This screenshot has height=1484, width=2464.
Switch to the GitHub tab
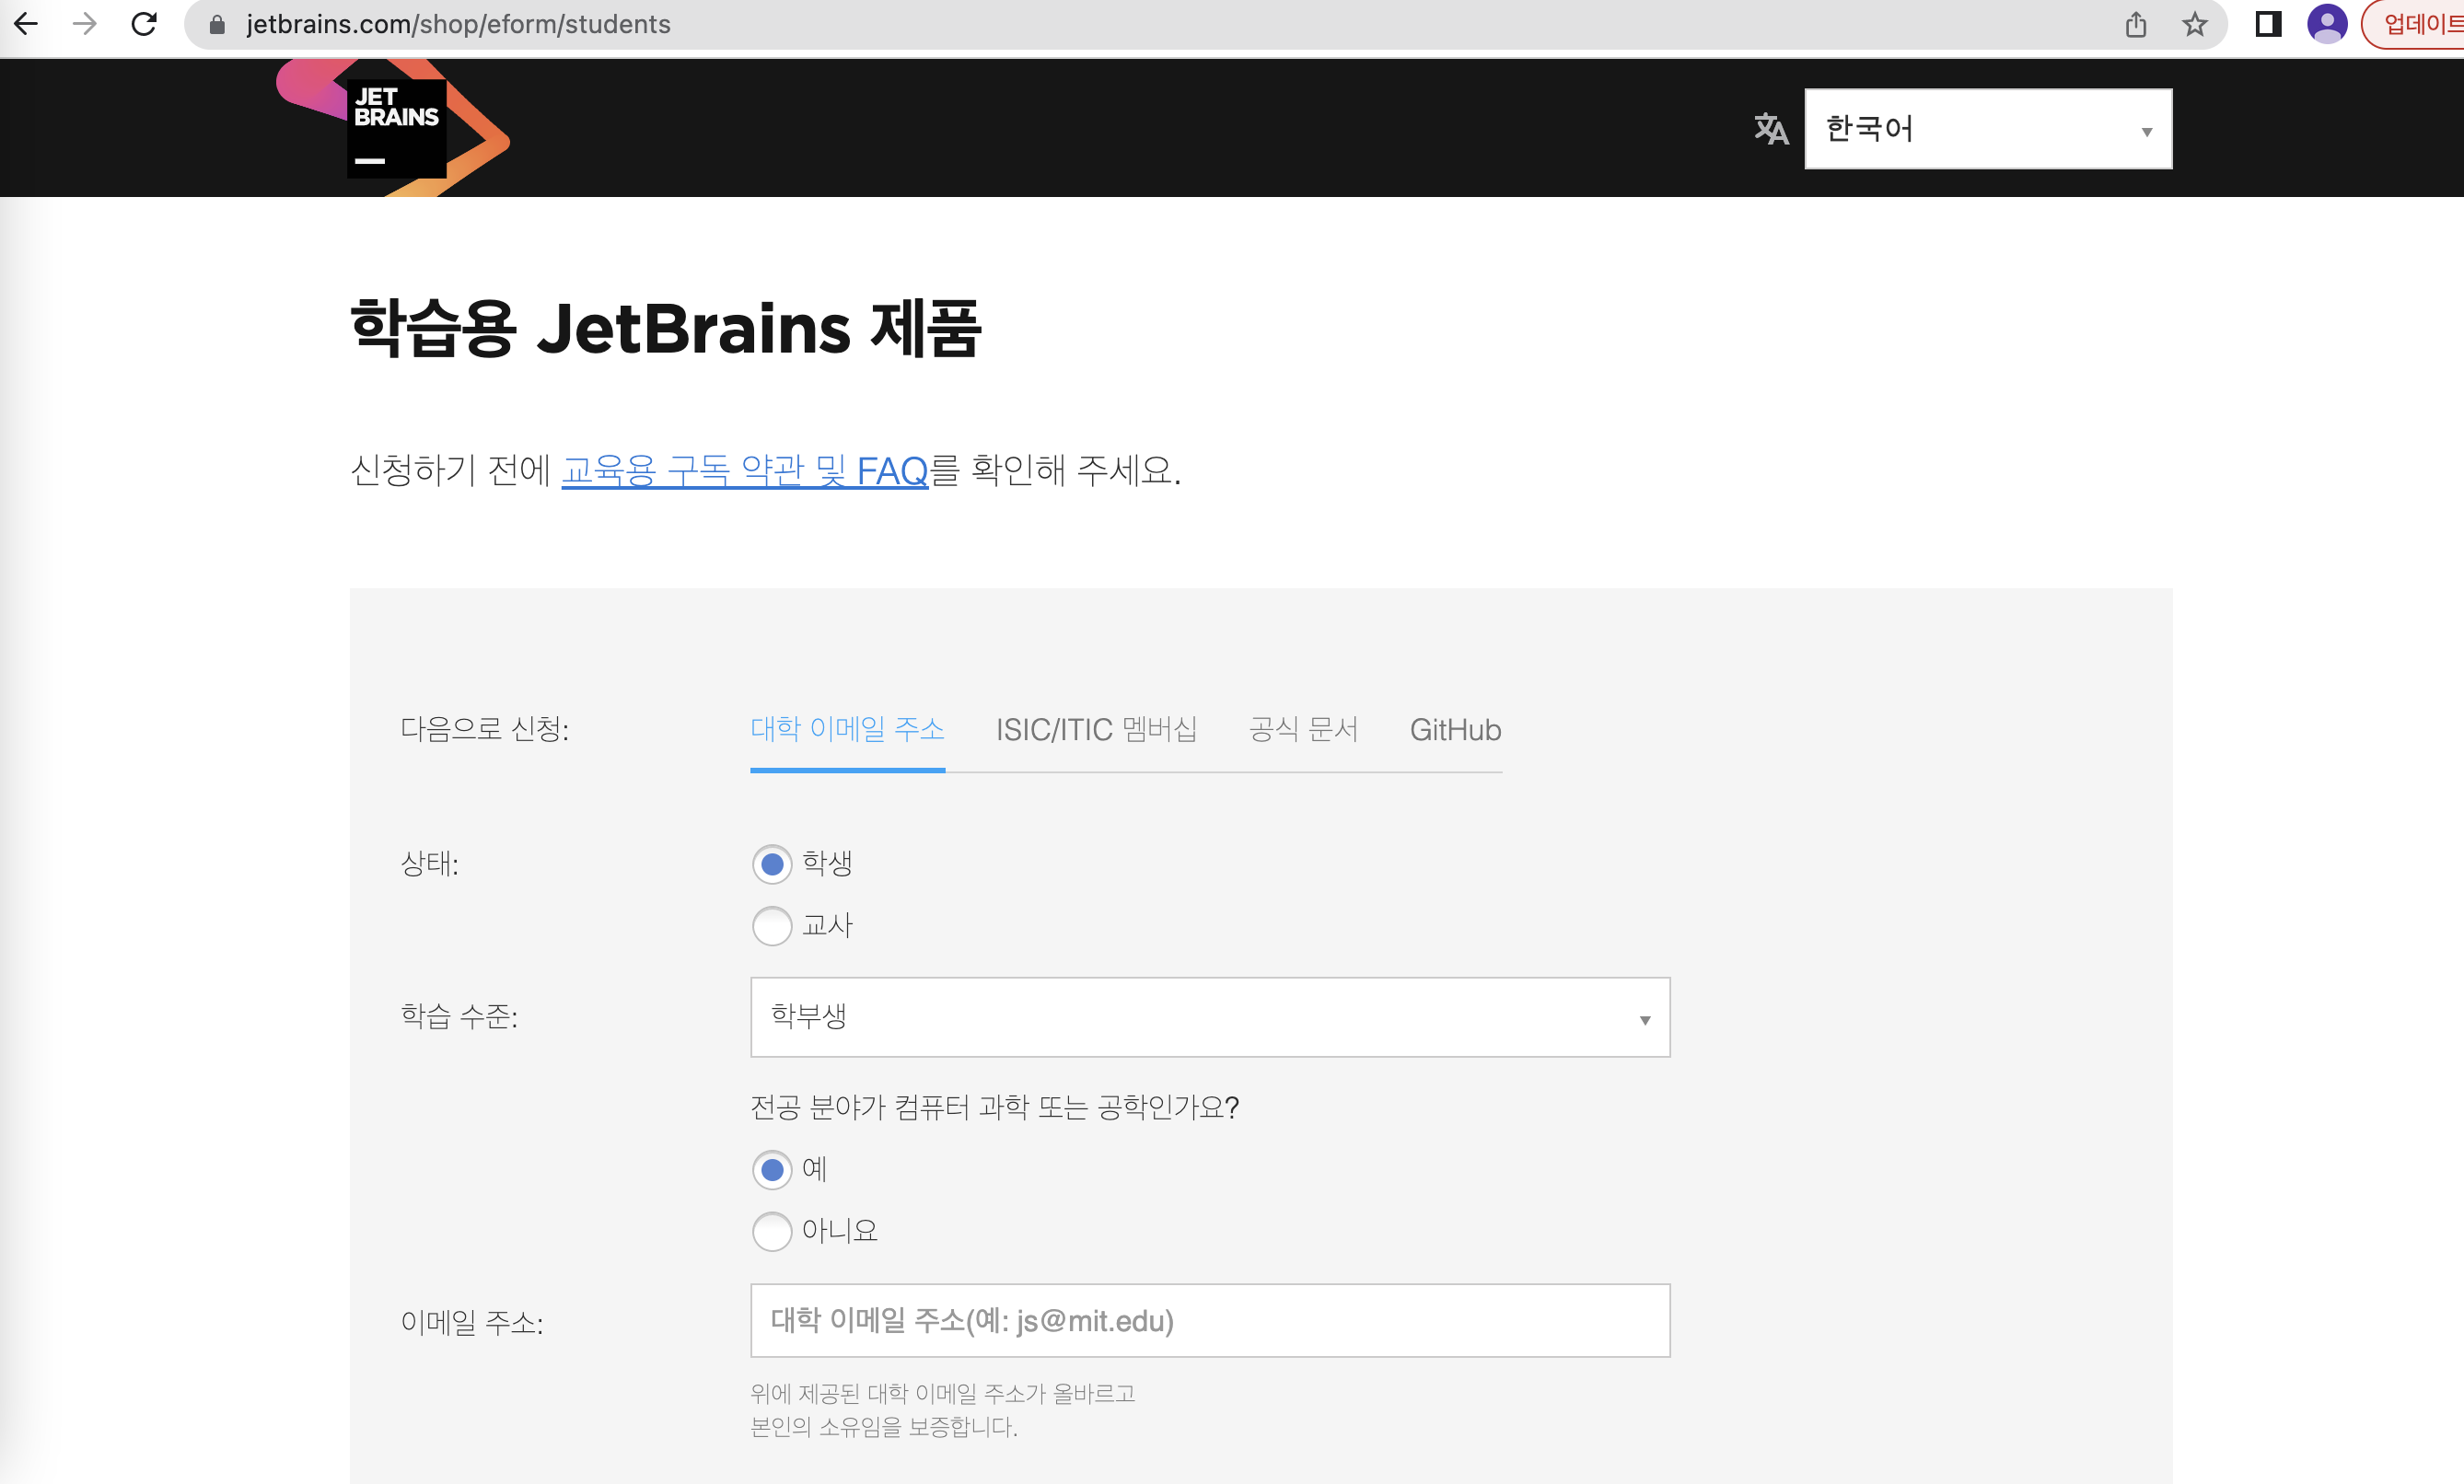click(1455, 730)
